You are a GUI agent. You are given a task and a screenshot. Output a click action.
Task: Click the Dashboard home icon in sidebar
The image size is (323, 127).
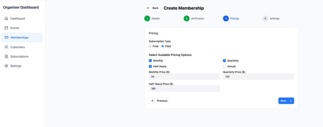pos(6,19)
